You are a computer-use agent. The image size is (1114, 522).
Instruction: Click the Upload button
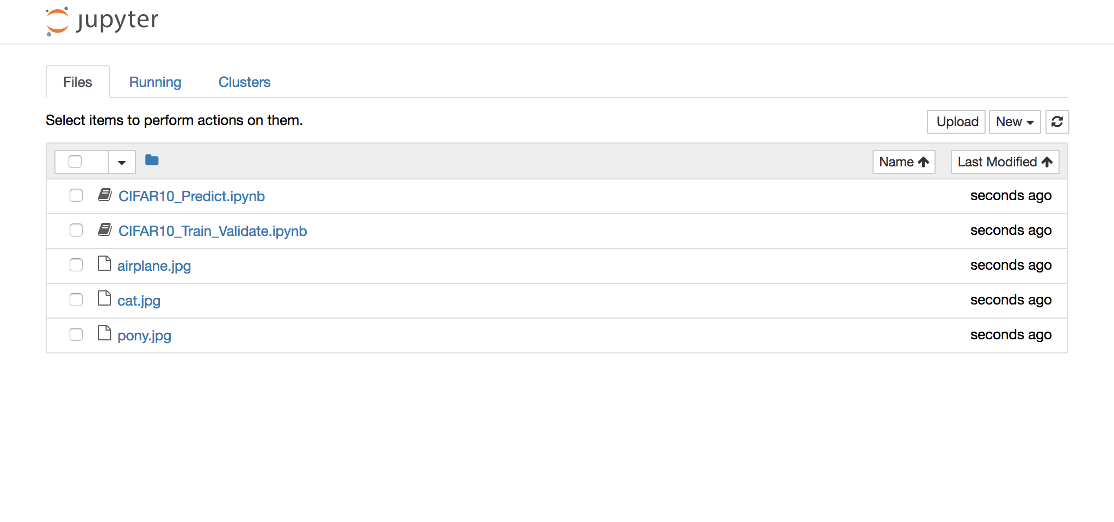(956, 122)
